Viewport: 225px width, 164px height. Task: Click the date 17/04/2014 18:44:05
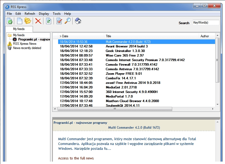point(76,83)
